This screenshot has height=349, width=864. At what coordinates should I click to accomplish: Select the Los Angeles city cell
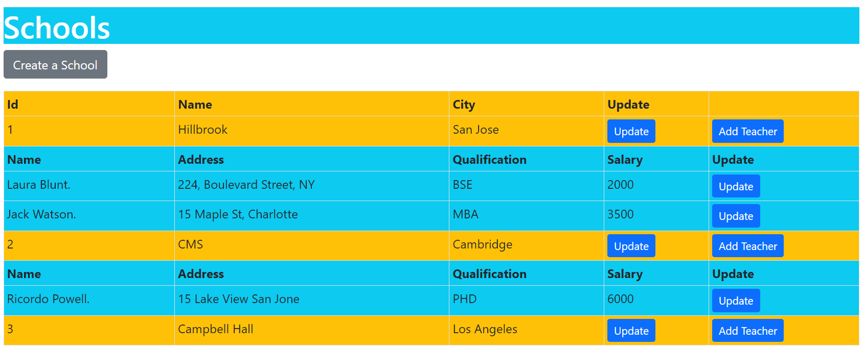[526, 331]
